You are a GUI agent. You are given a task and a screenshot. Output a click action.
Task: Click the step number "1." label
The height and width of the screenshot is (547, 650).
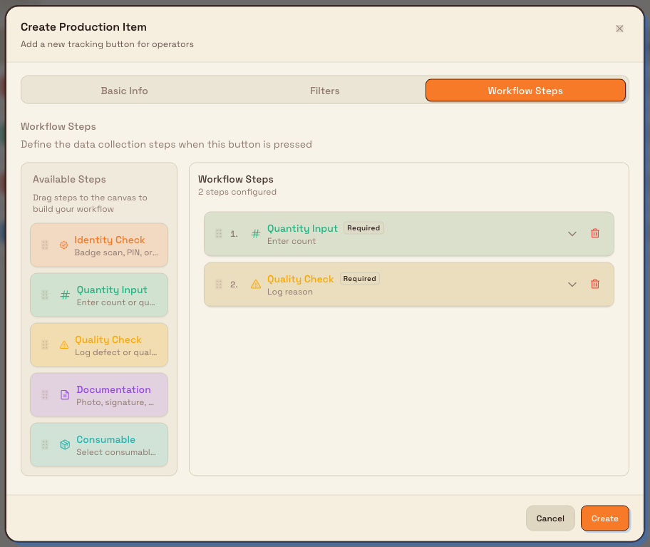point(234,234)
